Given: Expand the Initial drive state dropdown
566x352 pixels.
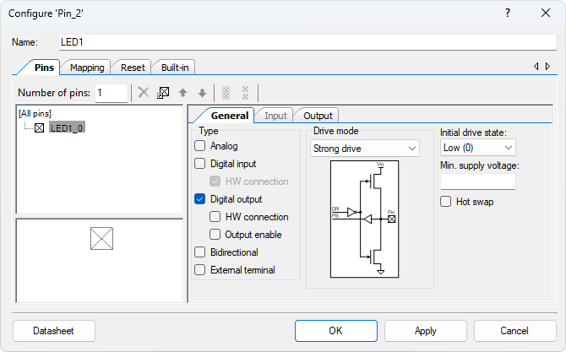Looking at the screenshot, I should pos(477,149).
